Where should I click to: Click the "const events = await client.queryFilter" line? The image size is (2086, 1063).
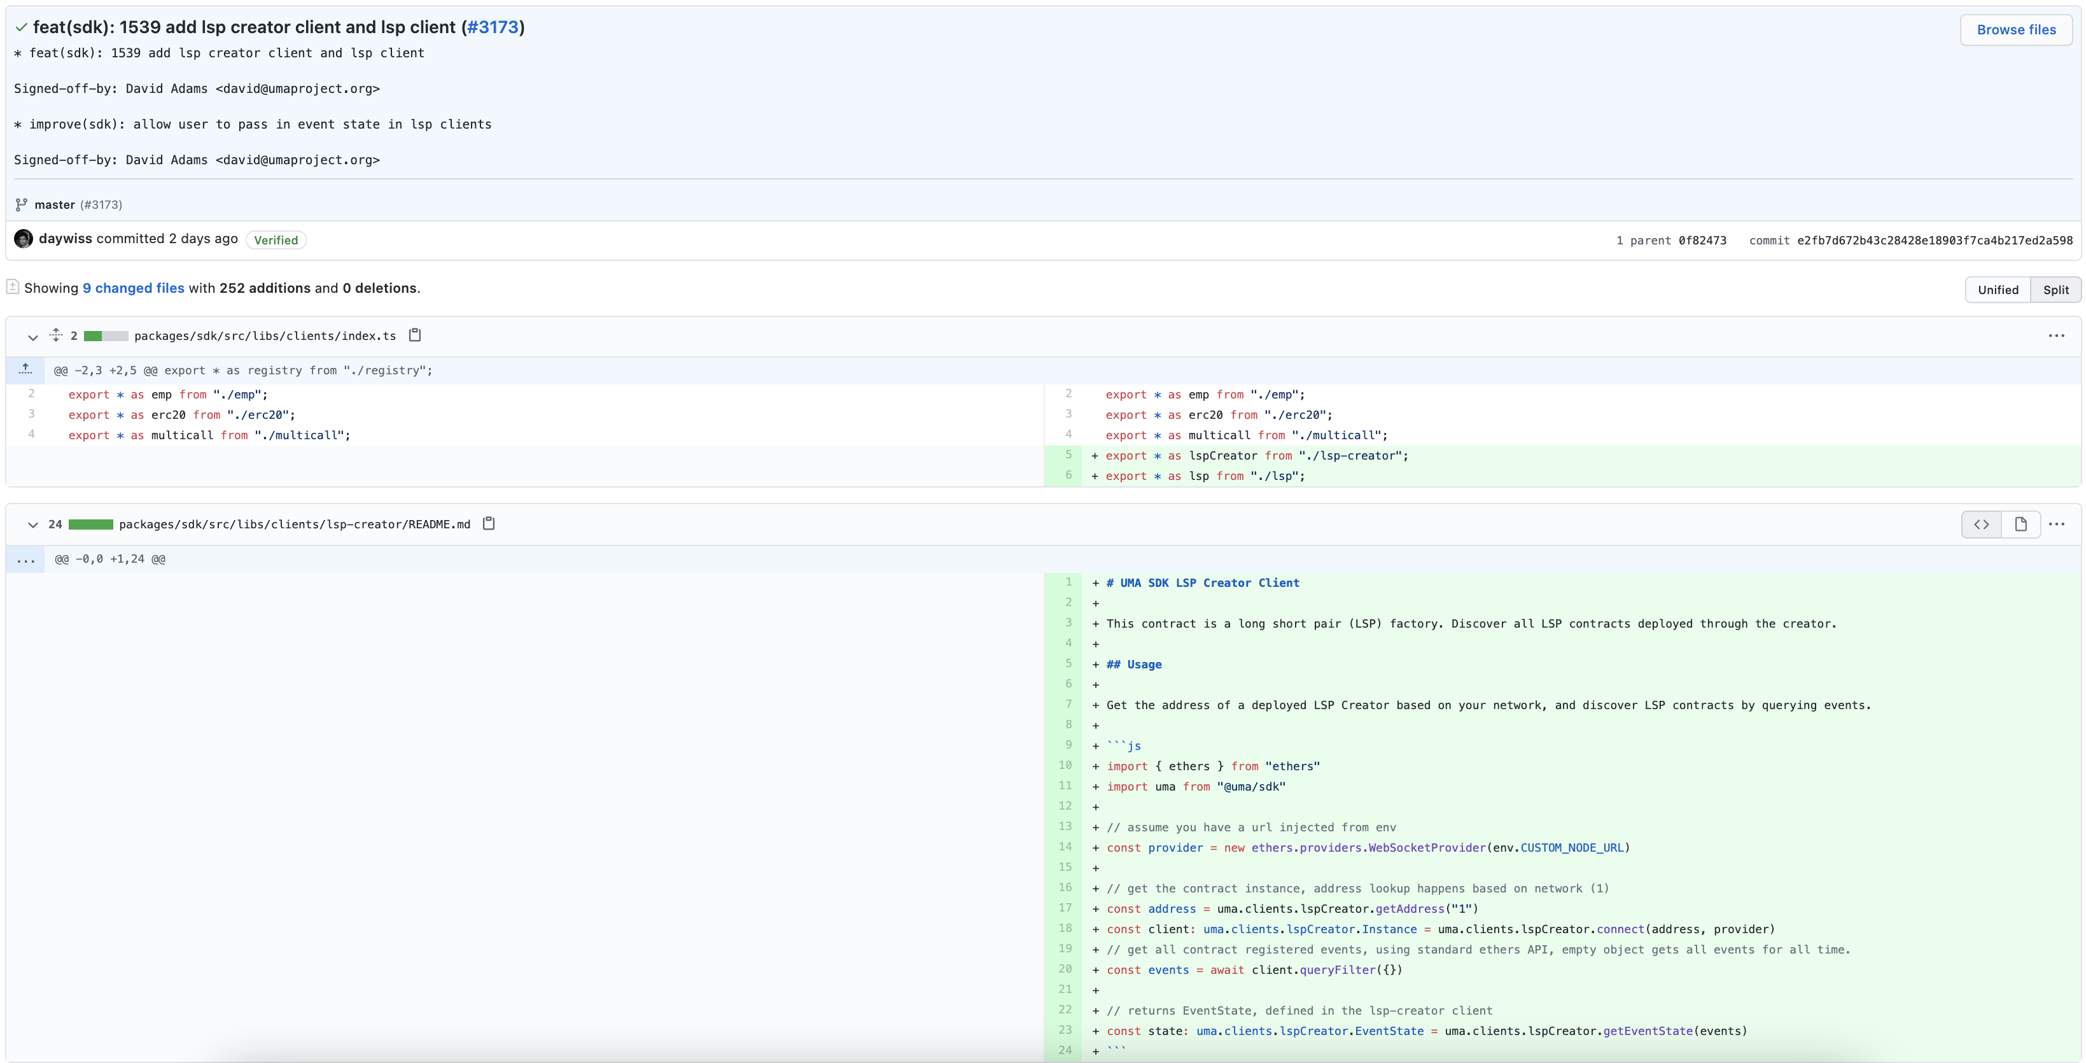(x=1254, y=970)
